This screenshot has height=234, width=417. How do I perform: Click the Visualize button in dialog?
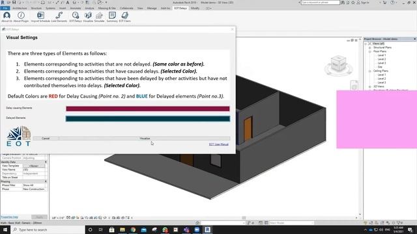(x=145, y=138)
